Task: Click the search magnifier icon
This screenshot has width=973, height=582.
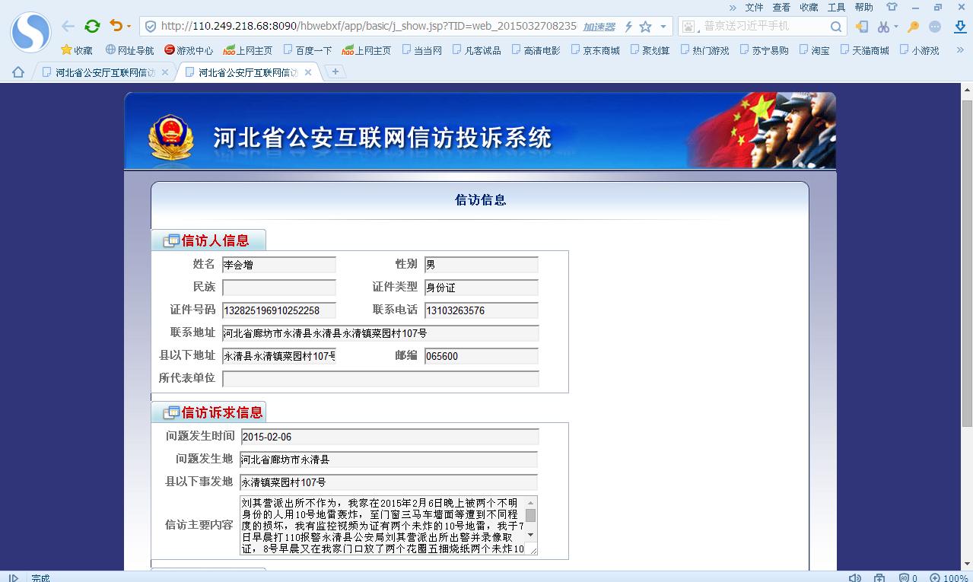Action: point(835,27)
